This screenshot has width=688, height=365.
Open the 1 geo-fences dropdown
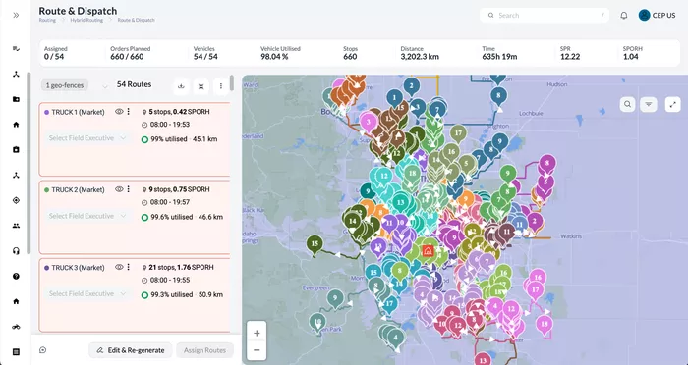105,86
